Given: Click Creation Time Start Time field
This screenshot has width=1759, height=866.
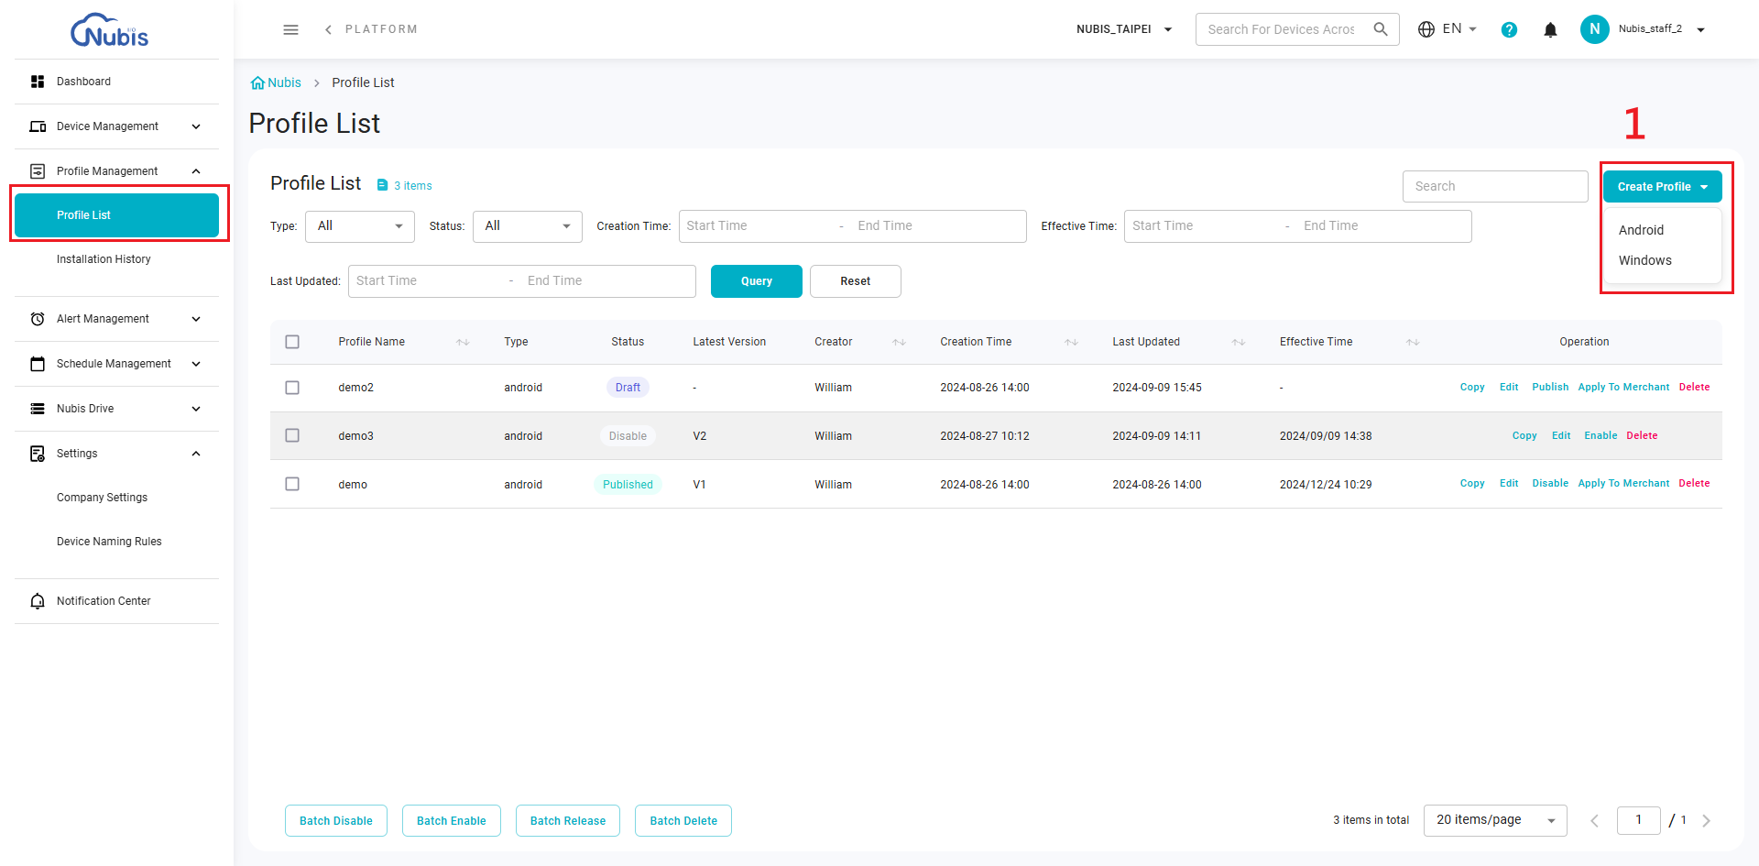Looking at the screenshot, I should pyautogui.click(x=759, y=226).
